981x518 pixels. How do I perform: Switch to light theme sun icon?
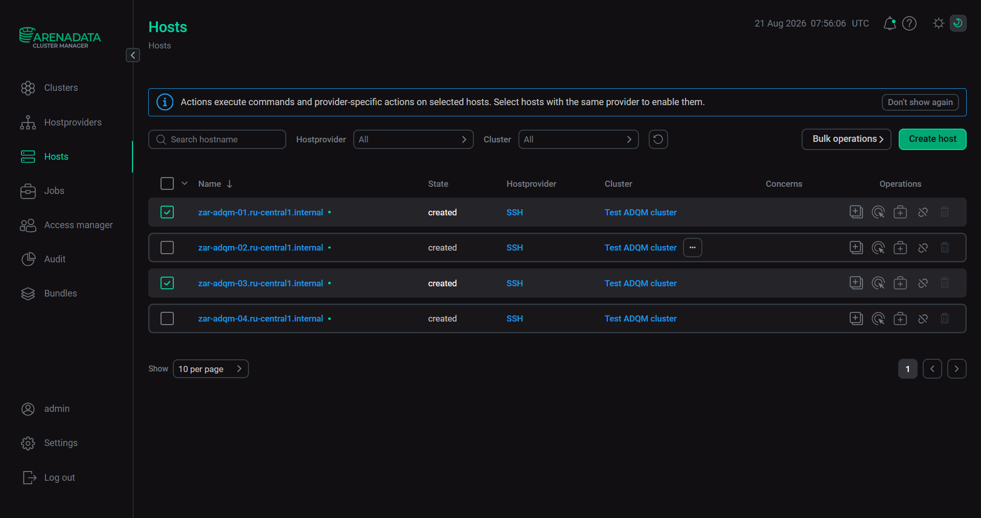tap(939, 23)
